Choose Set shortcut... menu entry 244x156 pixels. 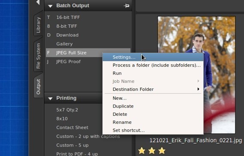click(153, 130)
